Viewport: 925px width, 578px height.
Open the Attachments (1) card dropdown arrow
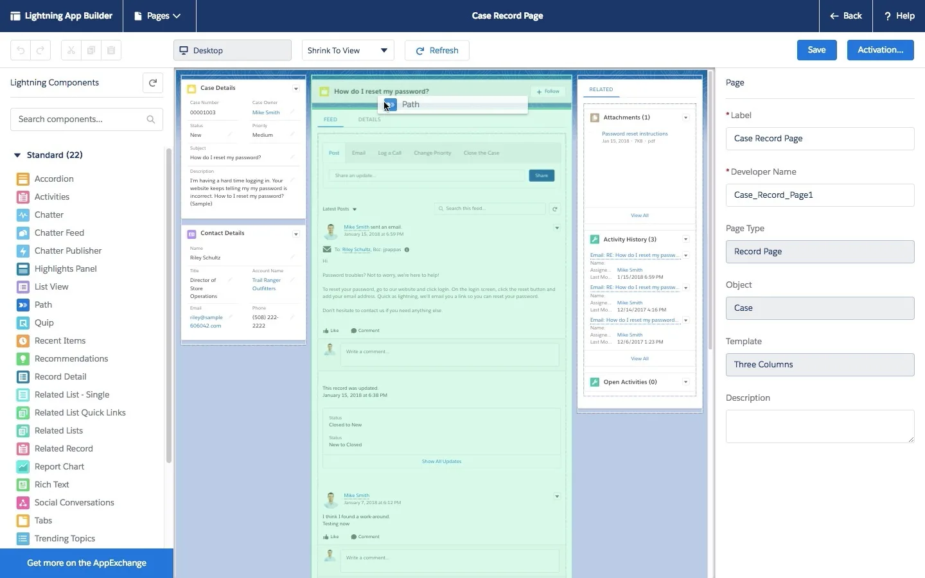685,118
